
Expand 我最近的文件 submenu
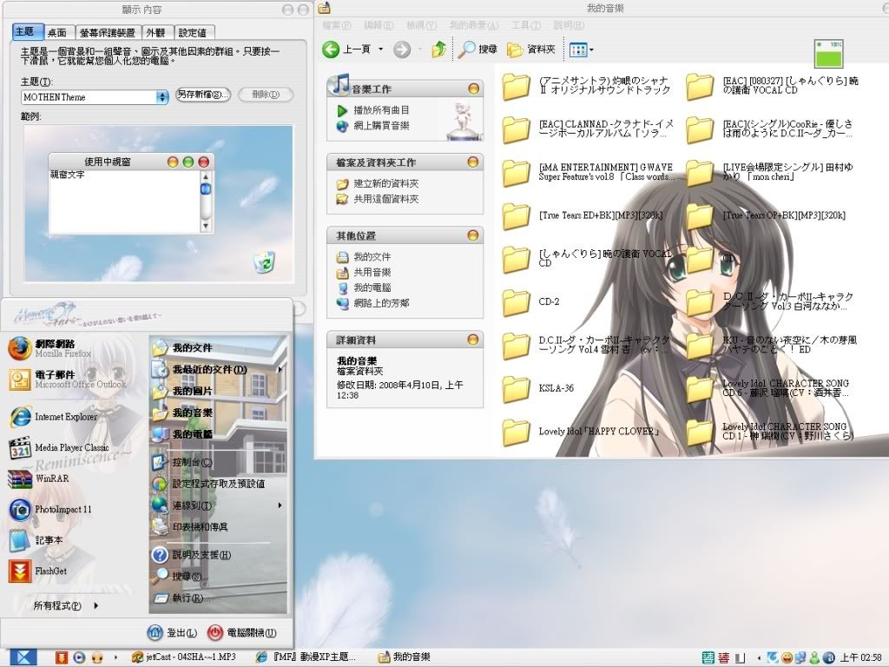218,369
